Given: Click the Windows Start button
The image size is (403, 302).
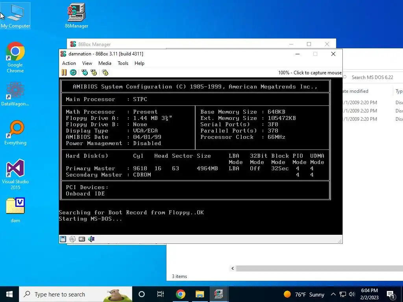Looking at the screenshot, I should 9,294.
